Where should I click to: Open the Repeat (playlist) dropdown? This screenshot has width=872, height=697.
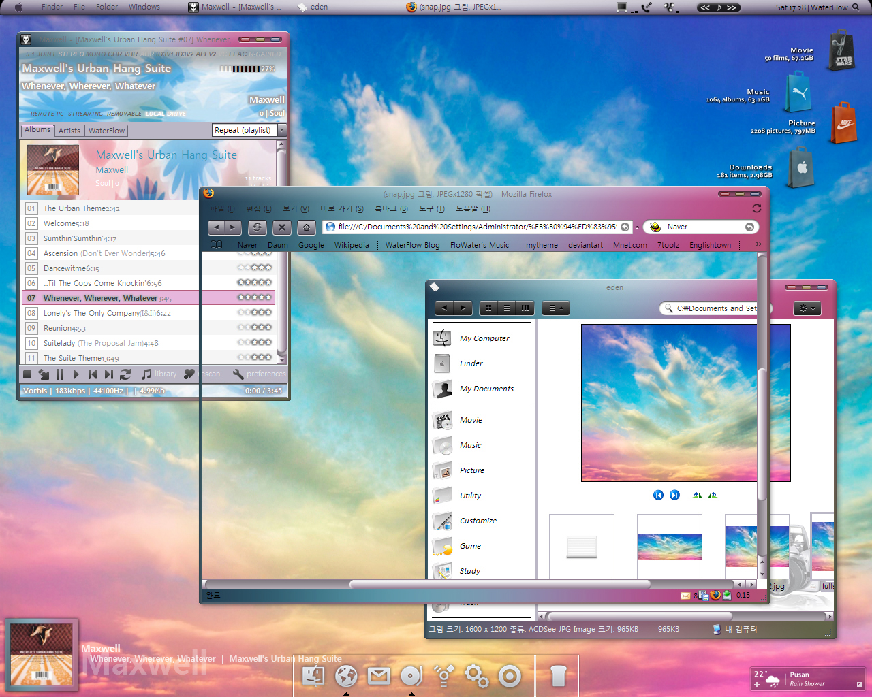249,130
